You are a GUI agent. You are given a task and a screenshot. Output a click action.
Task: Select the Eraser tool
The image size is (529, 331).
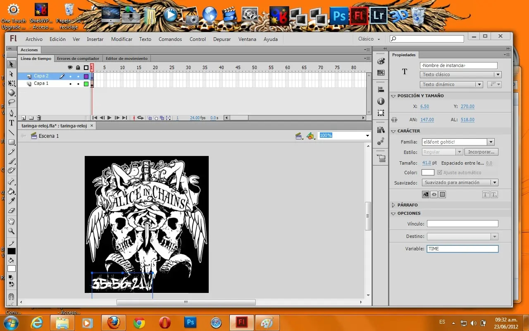point(12,210)
